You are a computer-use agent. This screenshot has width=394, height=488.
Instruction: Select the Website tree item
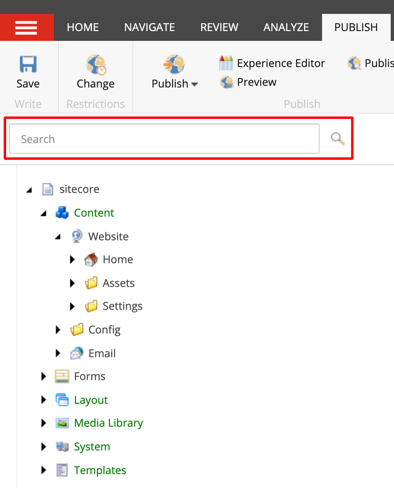point(108,237)
